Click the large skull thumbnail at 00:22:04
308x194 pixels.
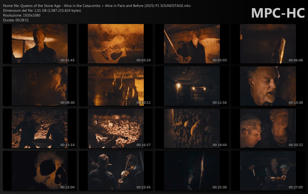[x=39, y=171]
